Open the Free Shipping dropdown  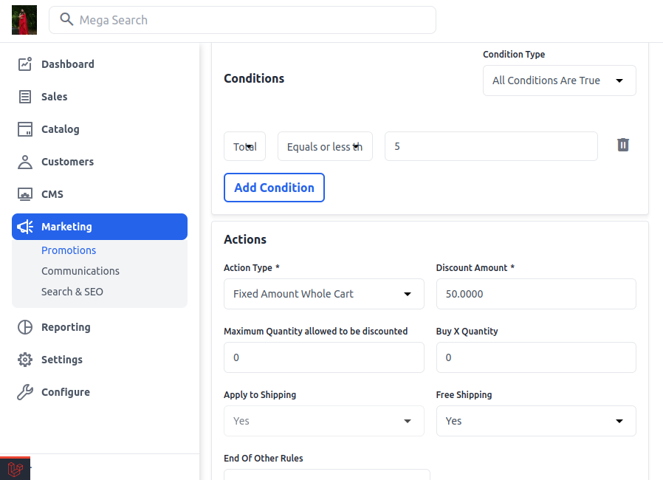coord(536,421)
